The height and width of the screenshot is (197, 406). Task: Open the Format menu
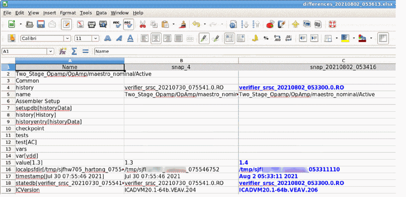(68, 13)
